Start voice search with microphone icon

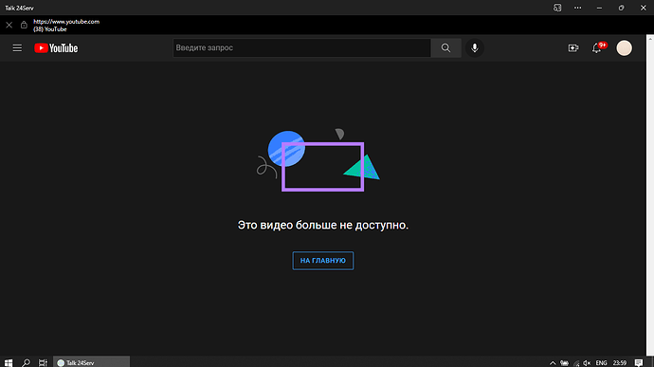(x=474, y=47)
